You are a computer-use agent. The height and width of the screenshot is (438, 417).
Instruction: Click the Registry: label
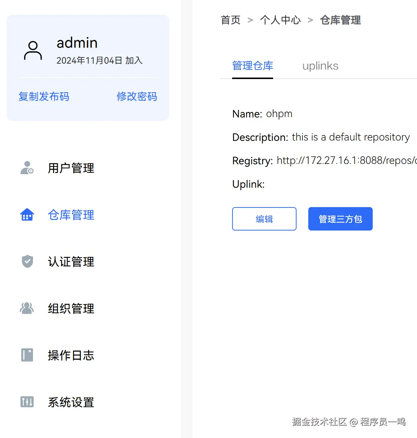point(252,161)
